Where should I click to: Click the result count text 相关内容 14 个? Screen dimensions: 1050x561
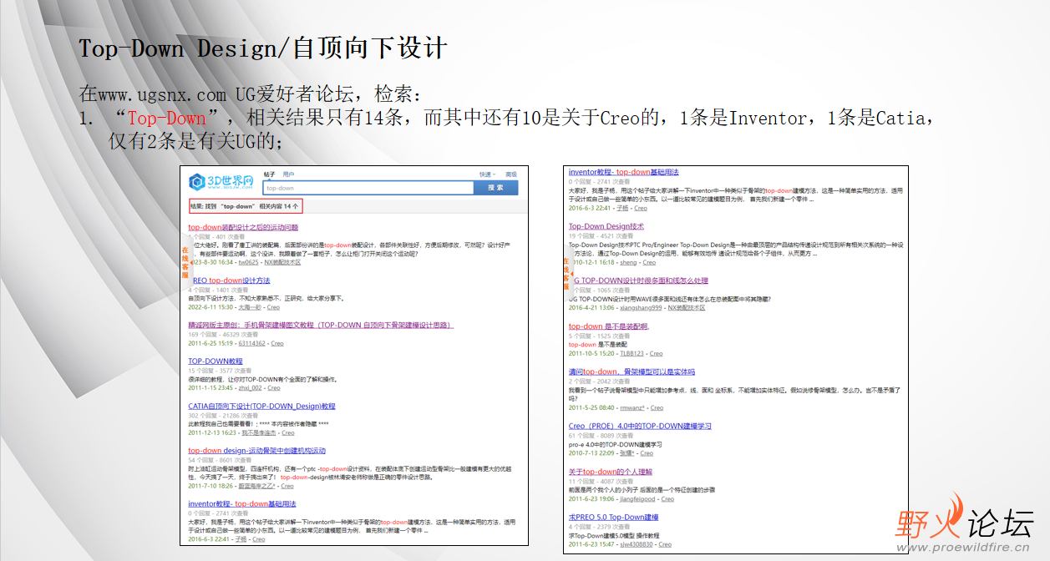(279, 205)
